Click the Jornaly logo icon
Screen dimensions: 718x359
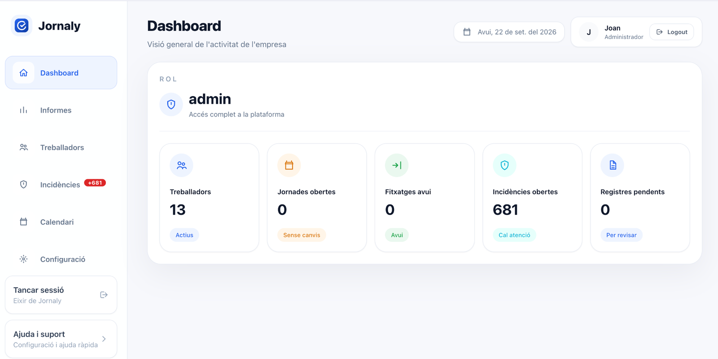click(22, 26)
